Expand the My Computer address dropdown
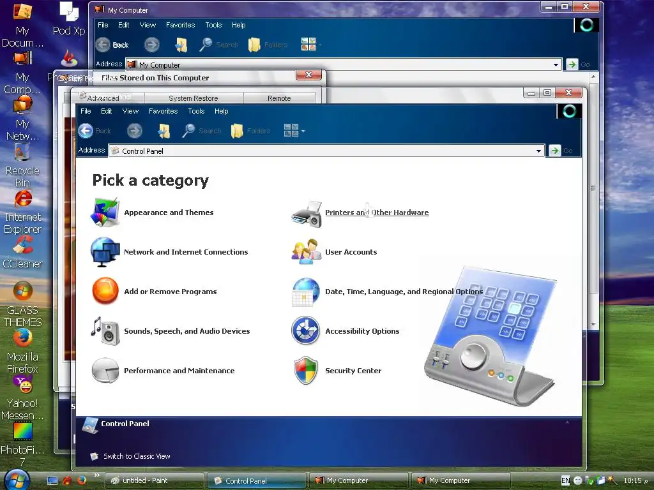 [x=556, y=64]
